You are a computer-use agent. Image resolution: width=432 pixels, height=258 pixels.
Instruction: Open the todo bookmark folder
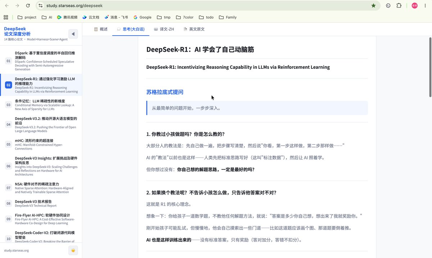[x=206, y=17]
